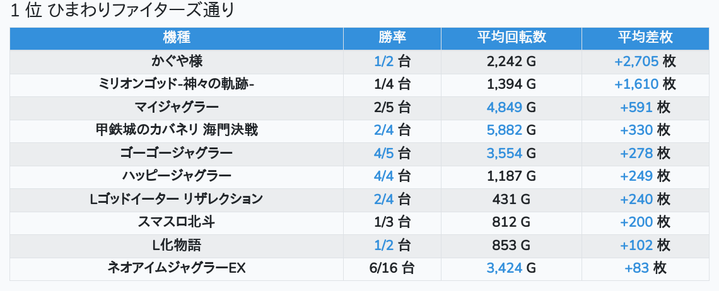Image resolution: width=719 pixels, height=291 pixels.
Task: Click the 1位 ひまわりファイターズ通り heading
Action: click(122, 11)
